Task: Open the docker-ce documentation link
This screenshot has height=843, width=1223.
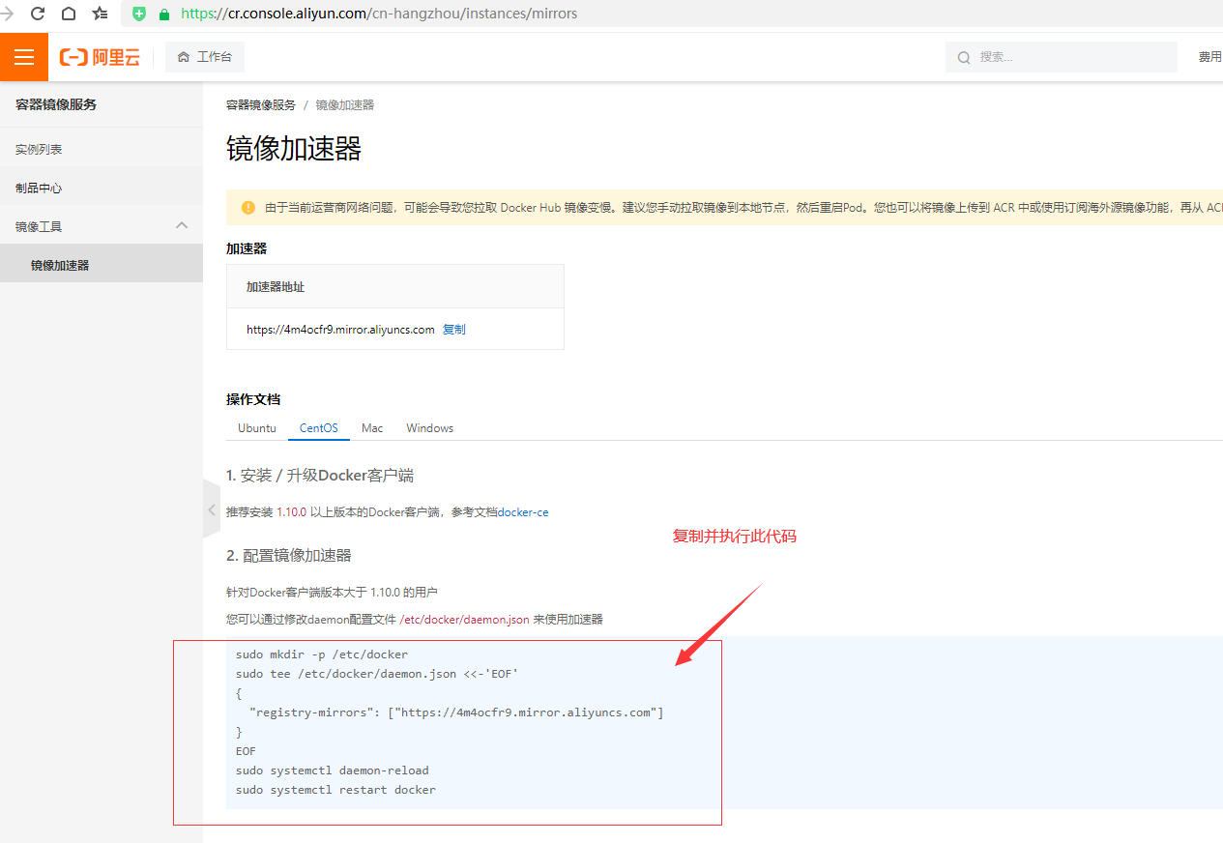Action: point(523,512)
